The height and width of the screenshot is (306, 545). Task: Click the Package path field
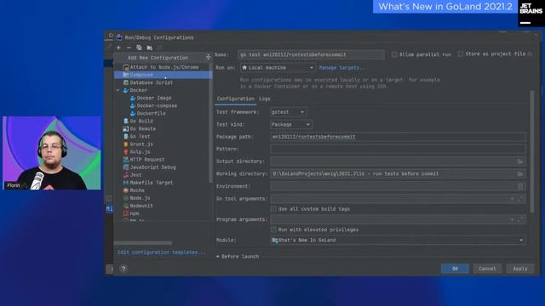tap(398, 137)
